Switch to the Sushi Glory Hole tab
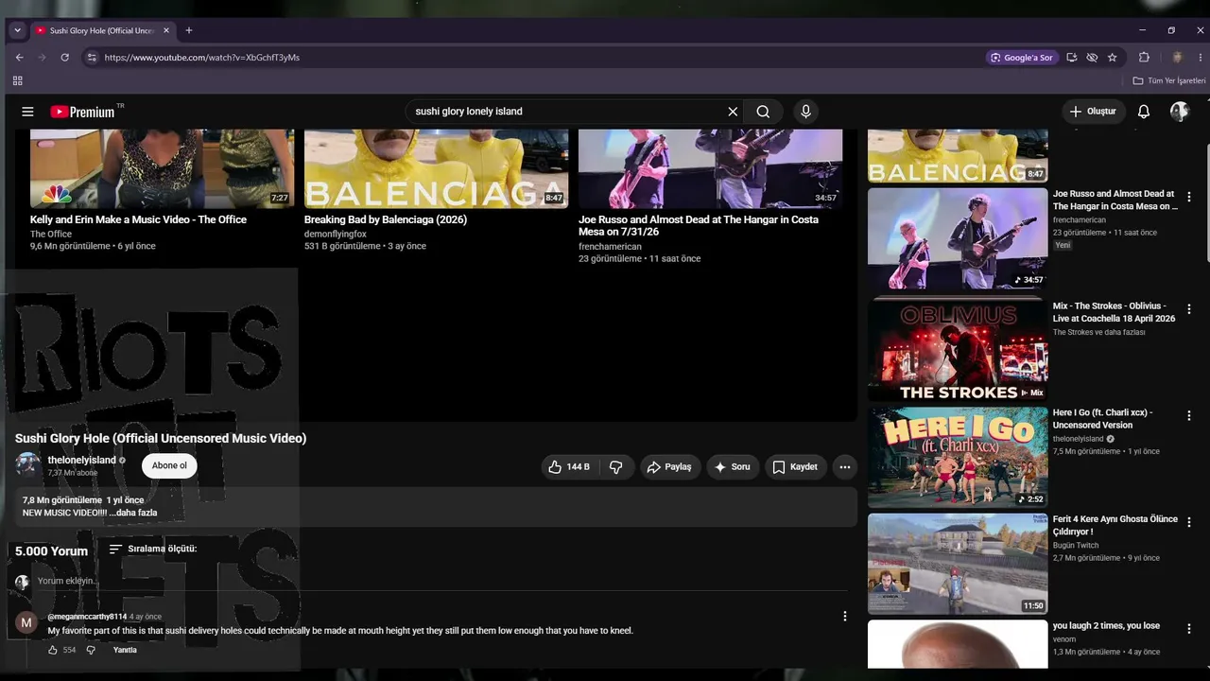This screenshot has width=1210, height=681. pos(102,30)
